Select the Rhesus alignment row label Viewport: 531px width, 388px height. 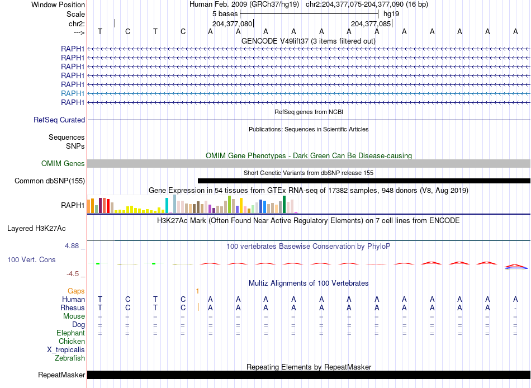[x=73, y=307]
